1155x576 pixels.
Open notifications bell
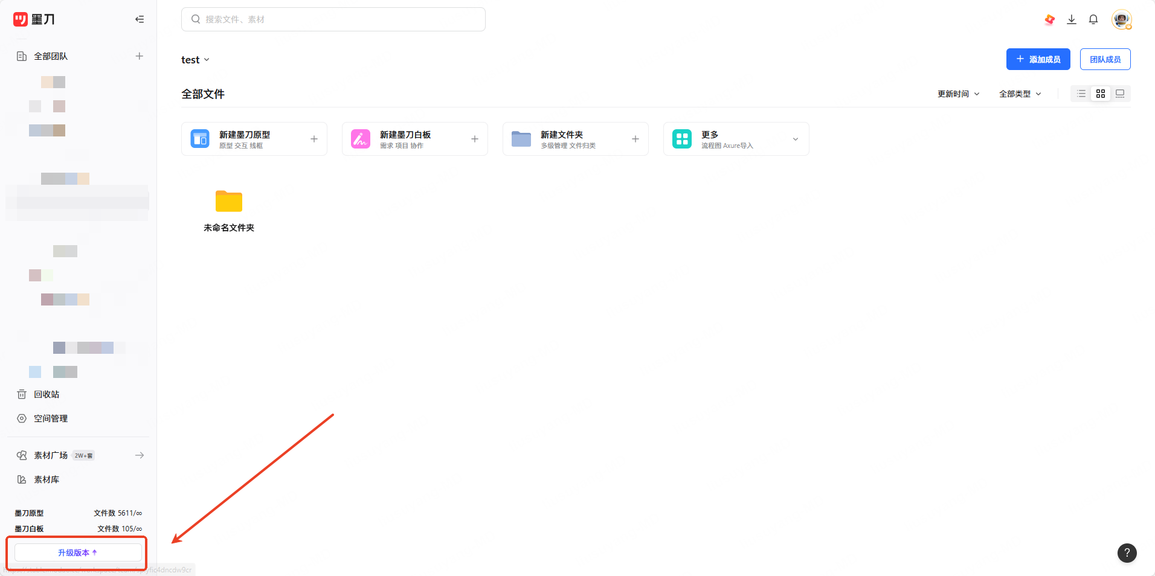tap(1093, 19)
